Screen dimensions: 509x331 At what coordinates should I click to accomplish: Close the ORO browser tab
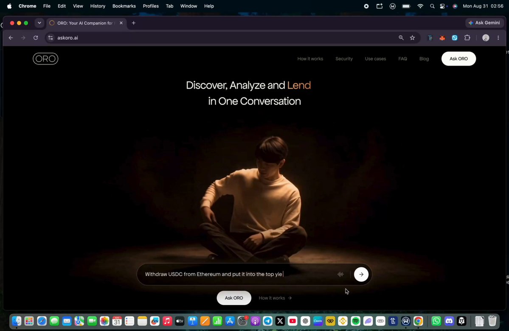pyautogui.click(x=121, y=23)
